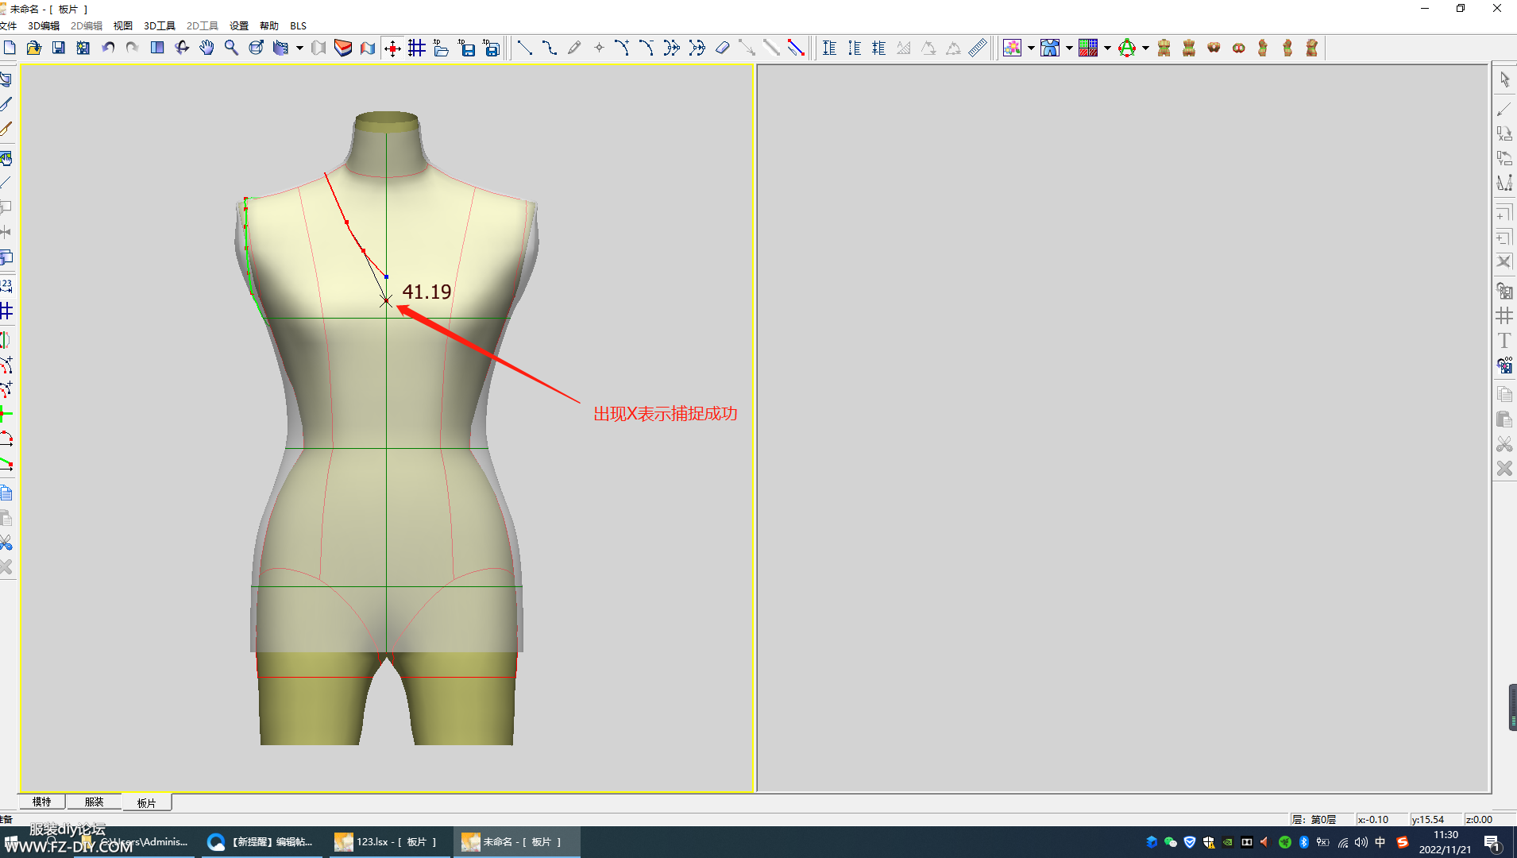Open the 3D工具 menu
Screen dimensions: 1517x858
(x=159, y=25)
